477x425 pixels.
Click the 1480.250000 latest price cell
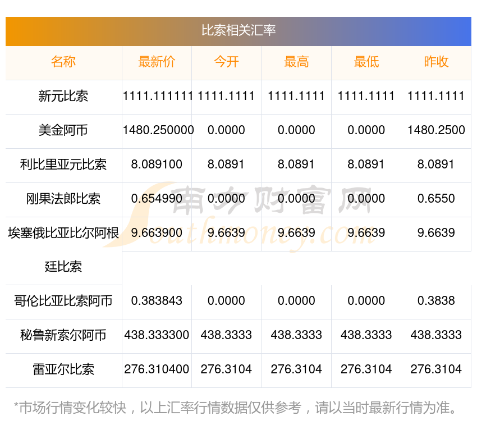click(x=158, y=130)
